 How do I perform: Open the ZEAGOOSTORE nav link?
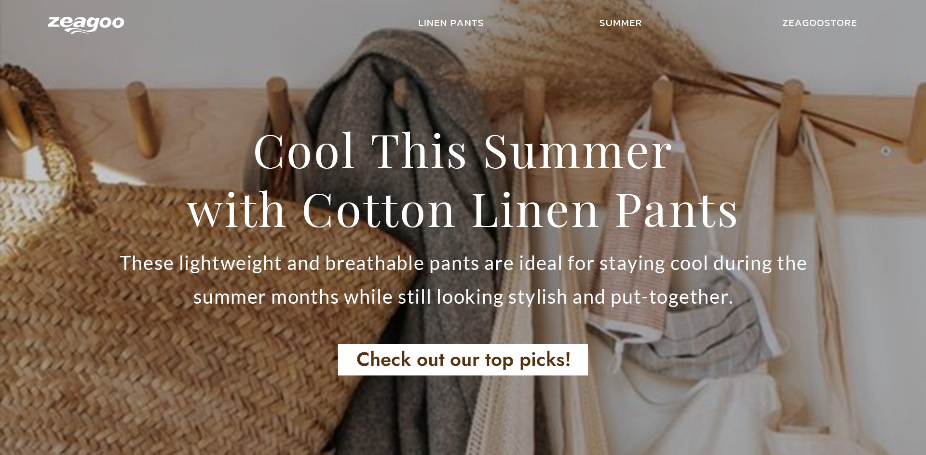point(819,23)
